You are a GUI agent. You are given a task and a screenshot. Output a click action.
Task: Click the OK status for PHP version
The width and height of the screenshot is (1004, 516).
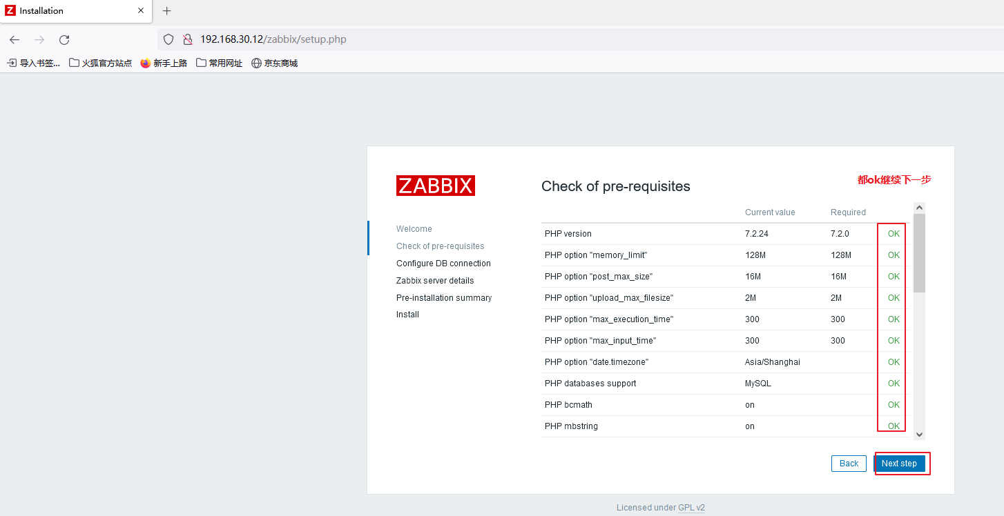point(894,234)
